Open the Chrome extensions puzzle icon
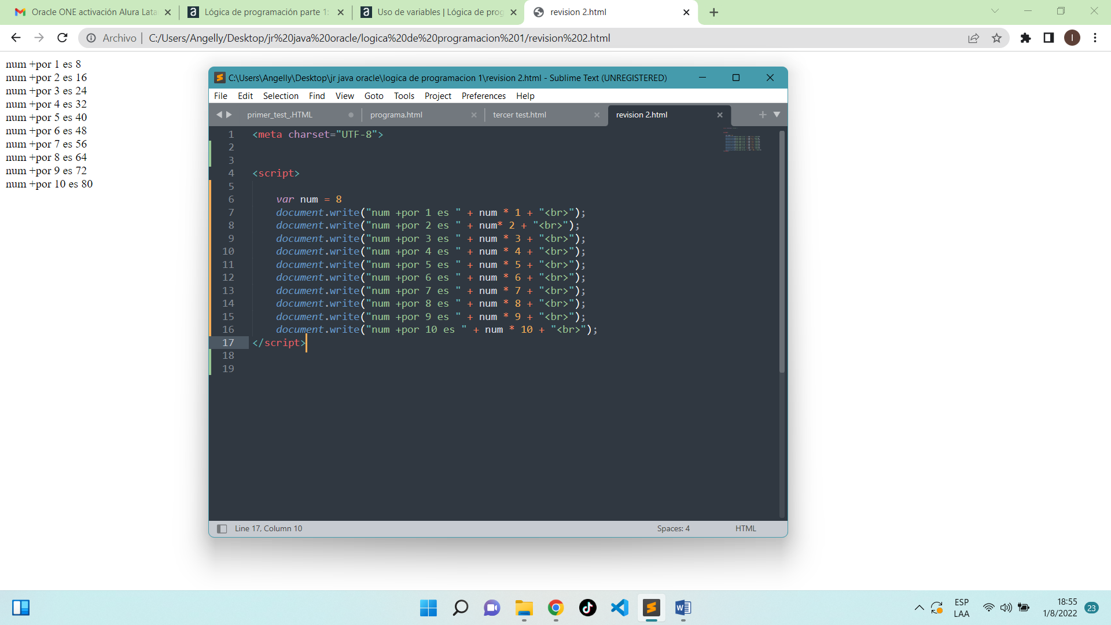 [1025, 38]
